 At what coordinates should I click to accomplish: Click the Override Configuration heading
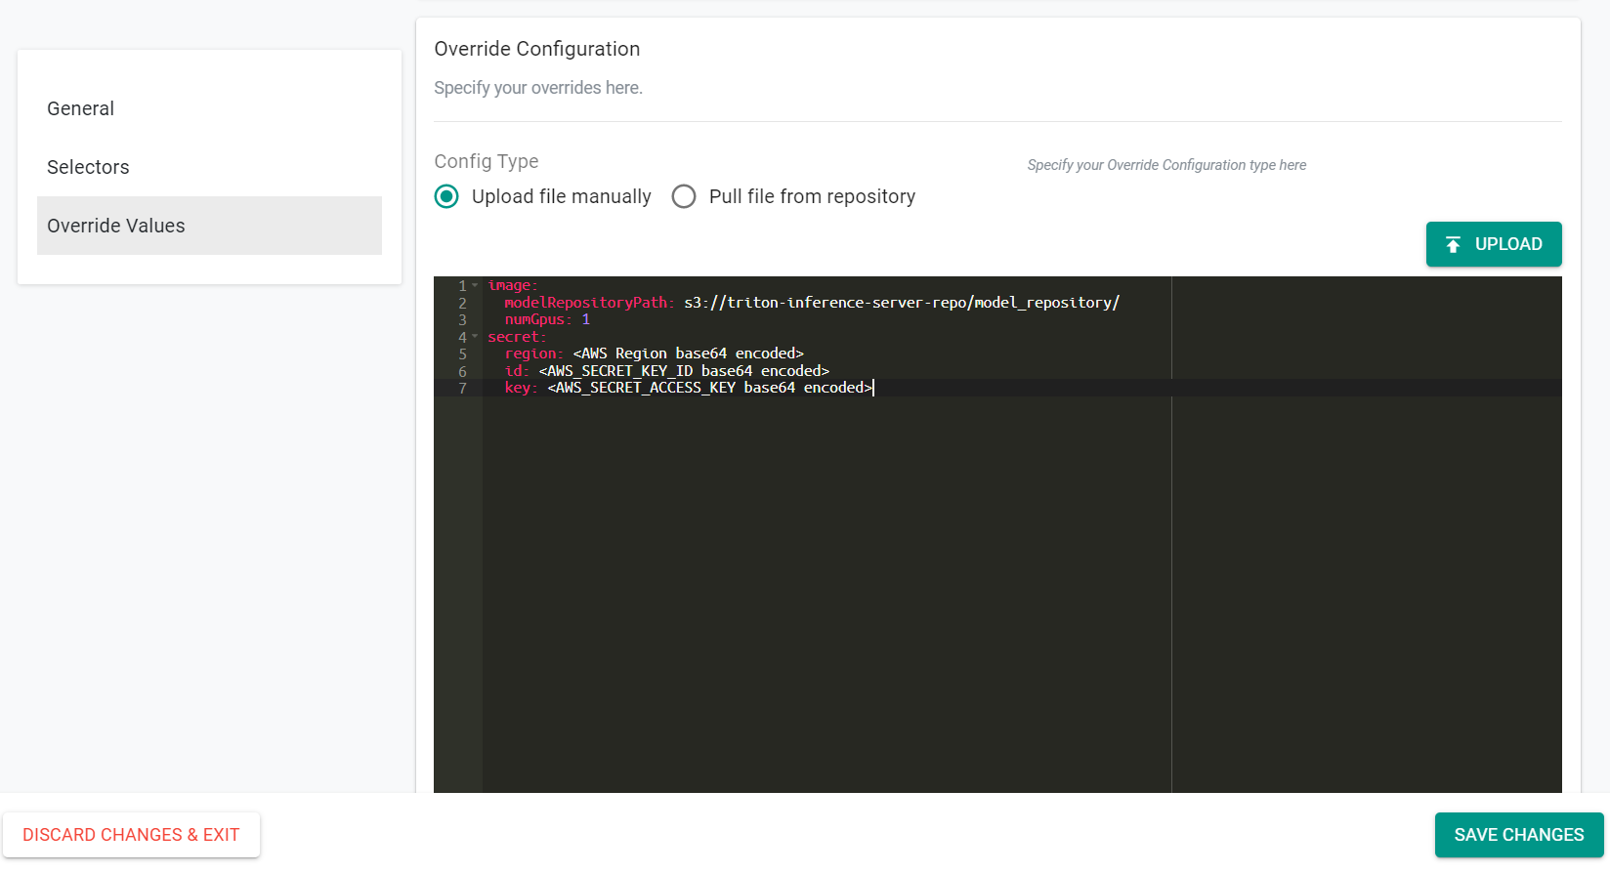tap(537, 49)
